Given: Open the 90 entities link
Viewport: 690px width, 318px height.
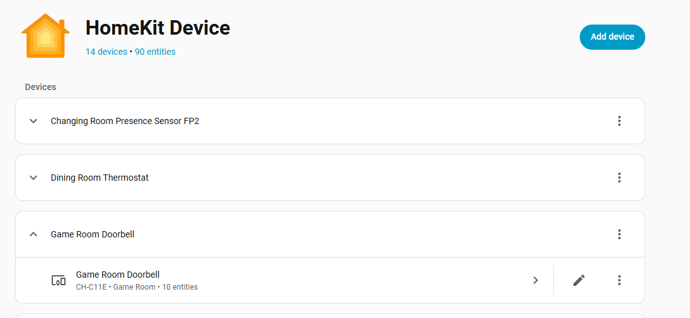Looking at the screenshot, I should [155, 52].
